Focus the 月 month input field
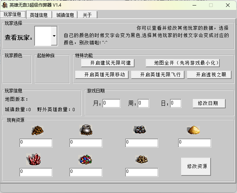This screenshot has width=237, height=193. 111,103
